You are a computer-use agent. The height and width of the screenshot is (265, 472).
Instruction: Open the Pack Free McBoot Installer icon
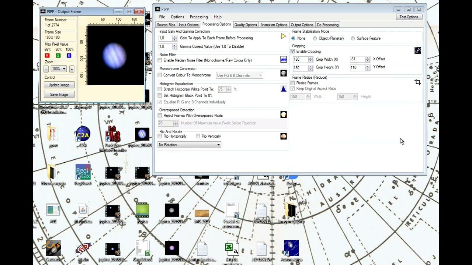pos(112,139)
